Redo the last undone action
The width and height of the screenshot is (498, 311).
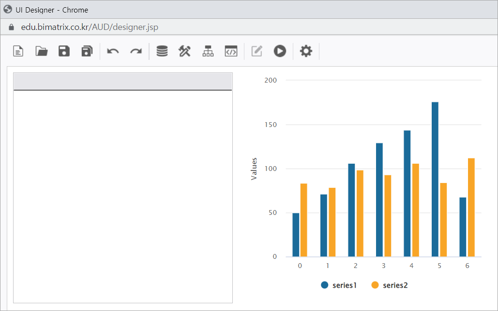click(136, 51)
